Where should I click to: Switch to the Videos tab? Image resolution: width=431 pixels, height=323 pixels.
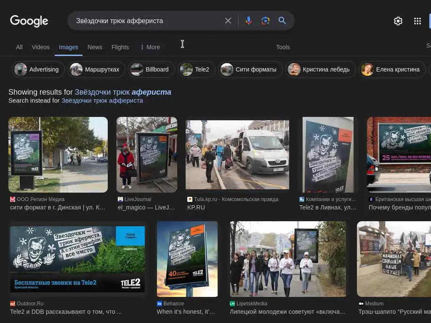41,47
